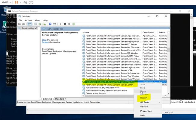
Task: Open the VMRC dropdown menu
Action: click(6, 2)
